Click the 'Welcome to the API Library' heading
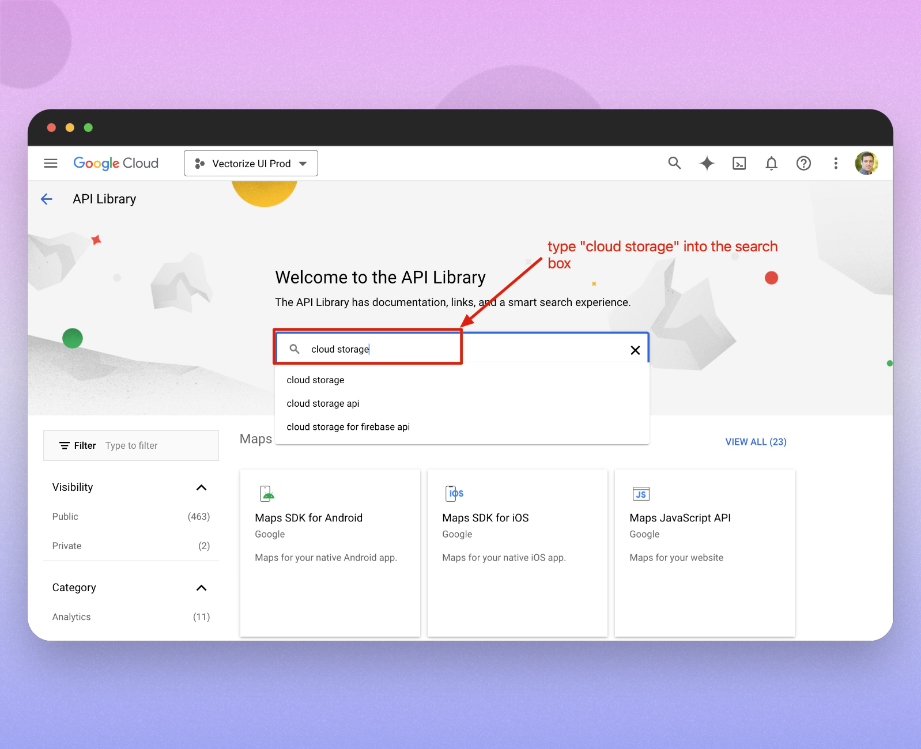This screenshot has height=749, width=921. (380, 278)
